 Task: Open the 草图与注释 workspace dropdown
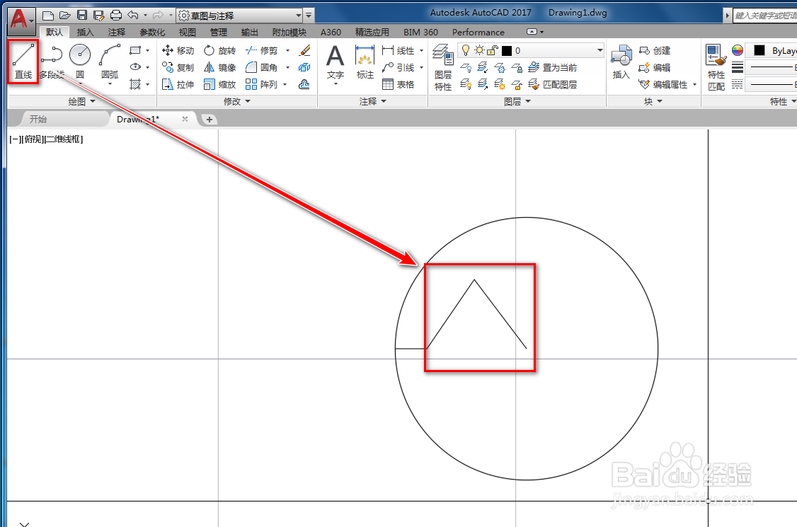pyautogui.click(x=299, y=16)
